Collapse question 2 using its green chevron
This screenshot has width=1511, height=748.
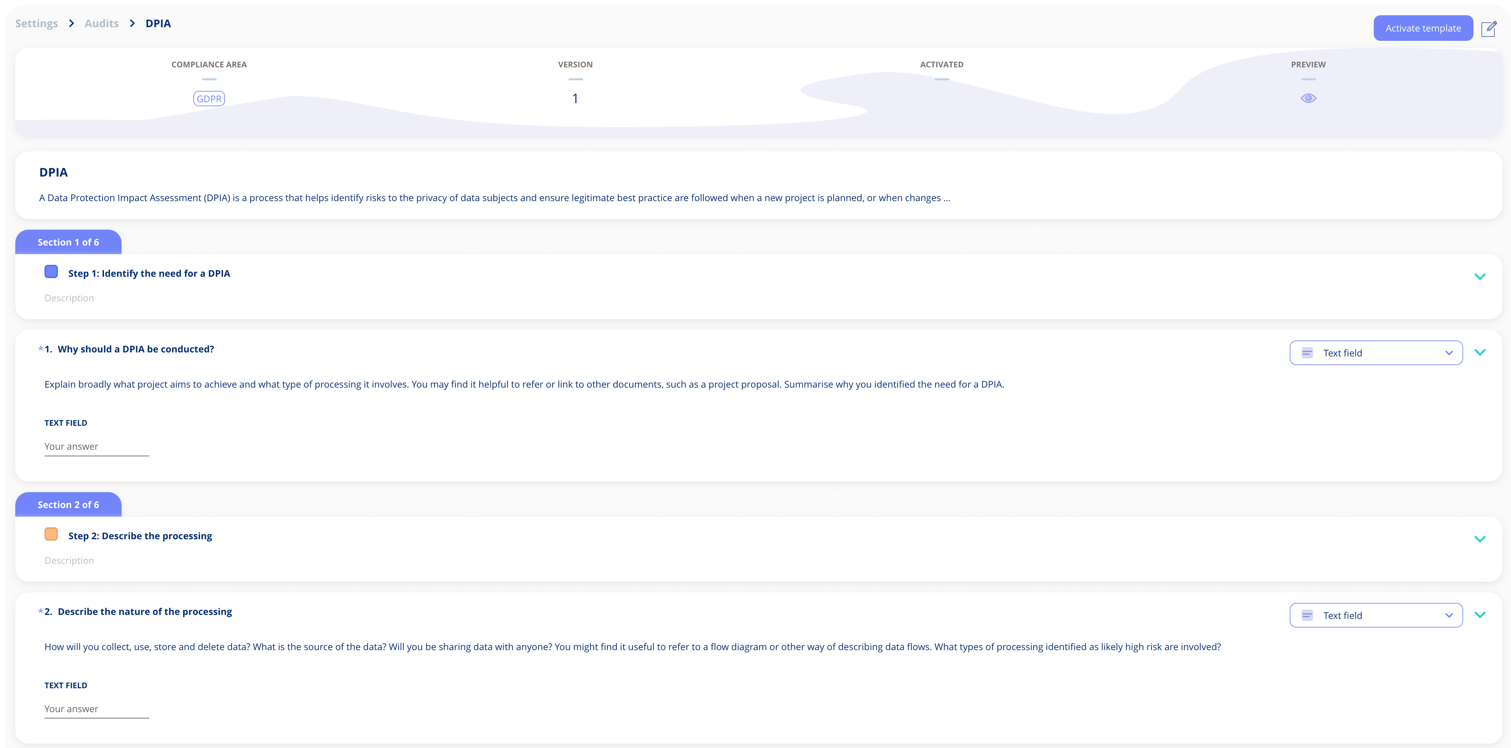coord(1479,615)
